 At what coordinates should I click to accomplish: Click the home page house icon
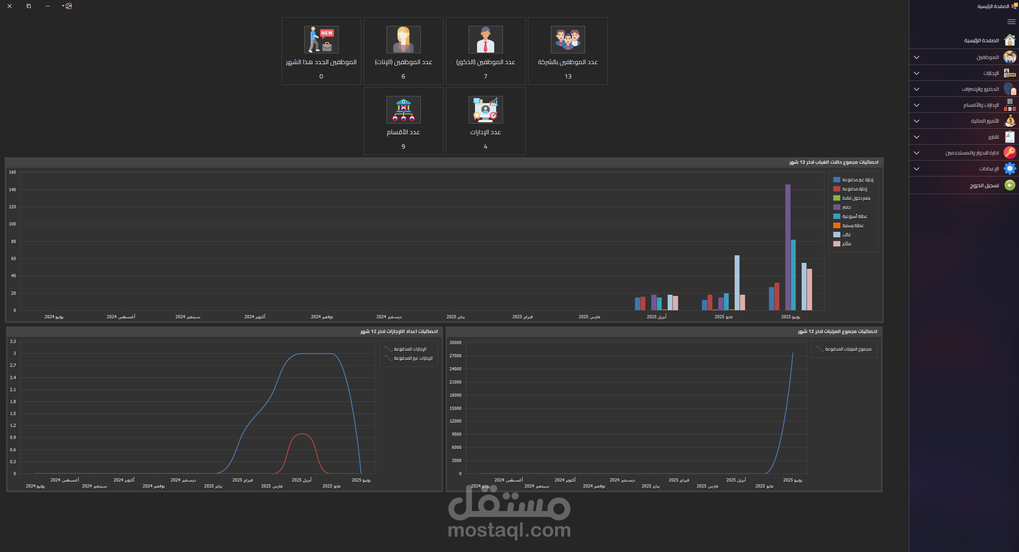click(1010, 40)
